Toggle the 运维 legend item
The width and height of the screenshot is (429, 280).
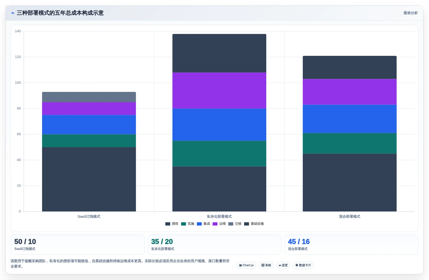point(219,224)
